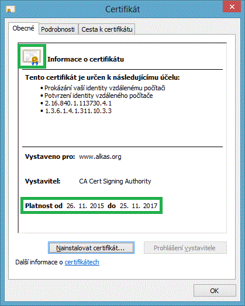Open the Cesta k certifikátu tab
245x306 pixels.
tap(107, 29)
